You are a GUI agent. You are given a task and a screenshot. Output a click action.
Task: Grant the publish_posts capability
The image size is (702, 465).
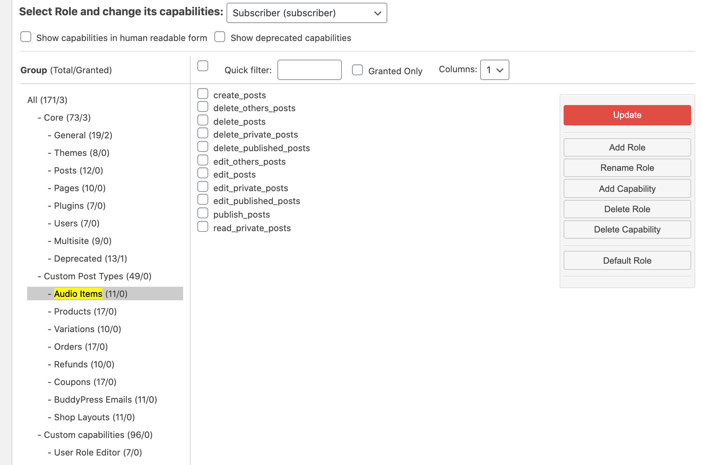(203, 213)
